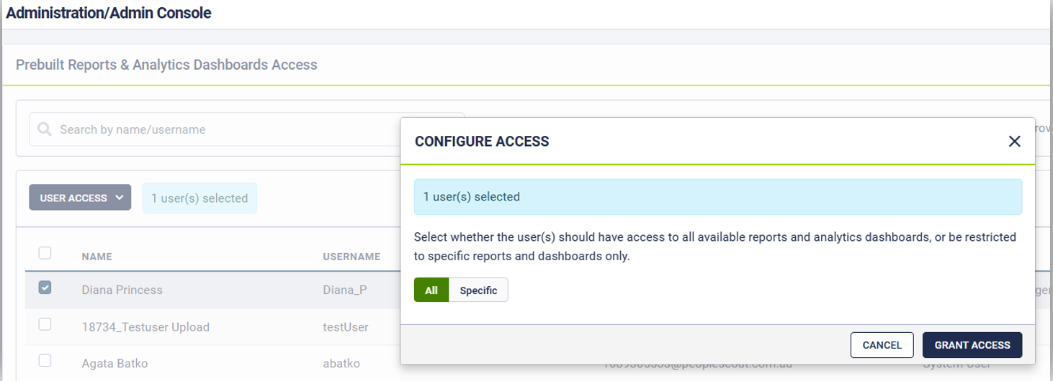Open the User Access dropdown

(80, 198)
